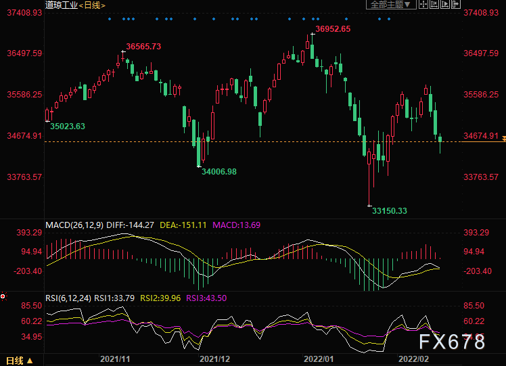Click 34.95 on the left RSI axis
Screen dimensions: 506x366
31,337
